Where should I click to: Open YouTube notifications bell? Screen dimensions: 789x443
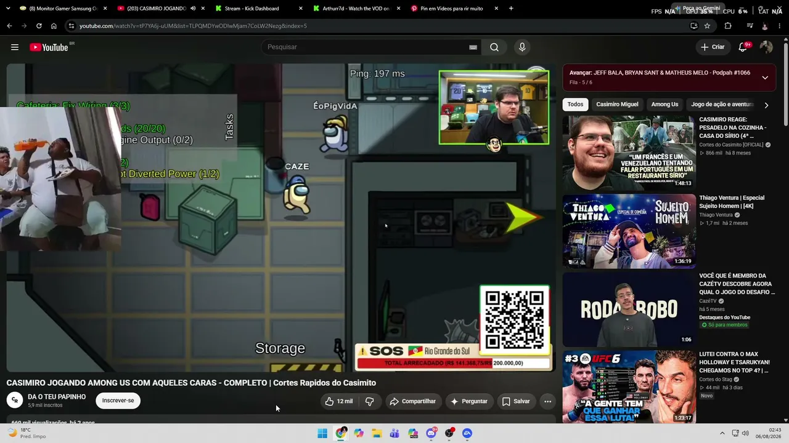743,47
